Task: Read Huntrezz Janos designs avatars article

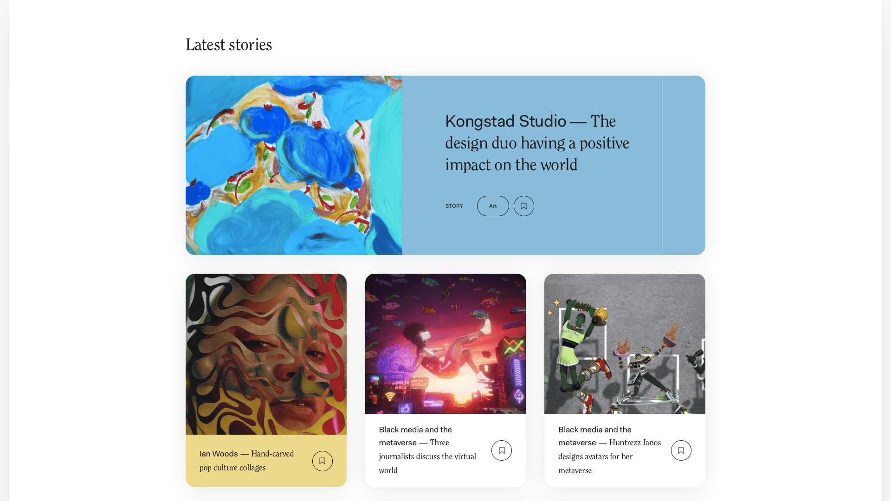Action: coord(609,450)
